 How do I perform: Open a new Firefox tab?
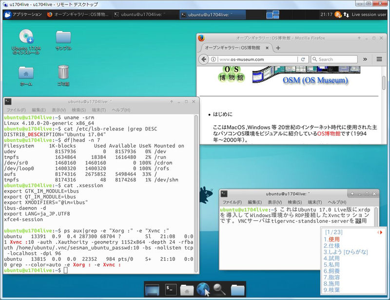click(x=278, y=48)
